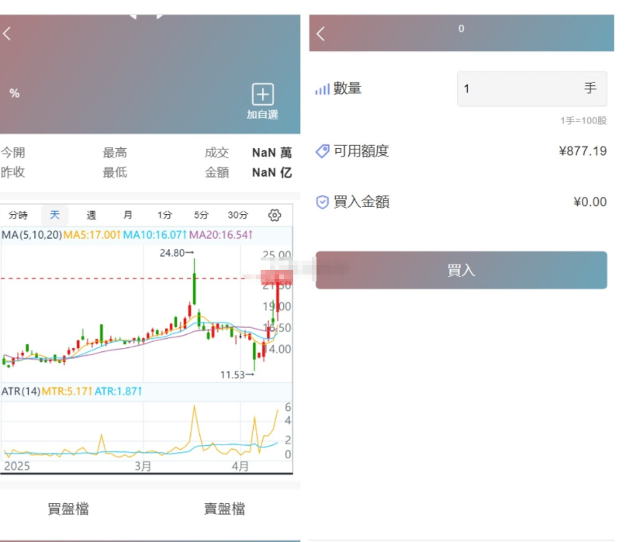This screenshot has height=542, width=626.
Task: Select the 月 monthly timeframe
Action: (128, 215)
